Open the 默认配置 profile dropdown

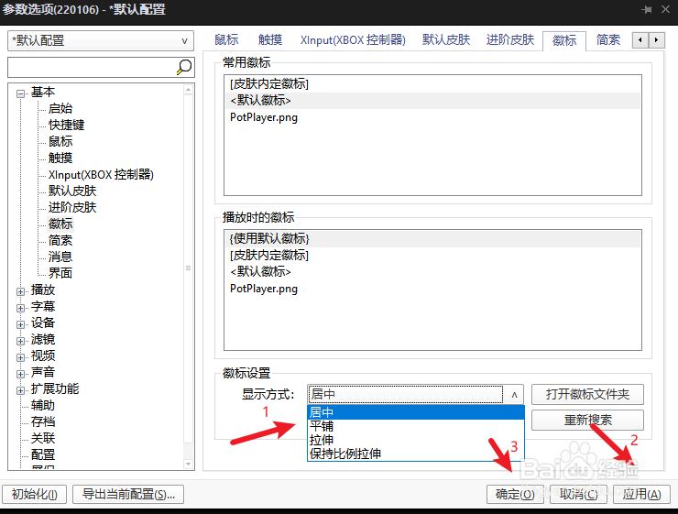[100, 40]
